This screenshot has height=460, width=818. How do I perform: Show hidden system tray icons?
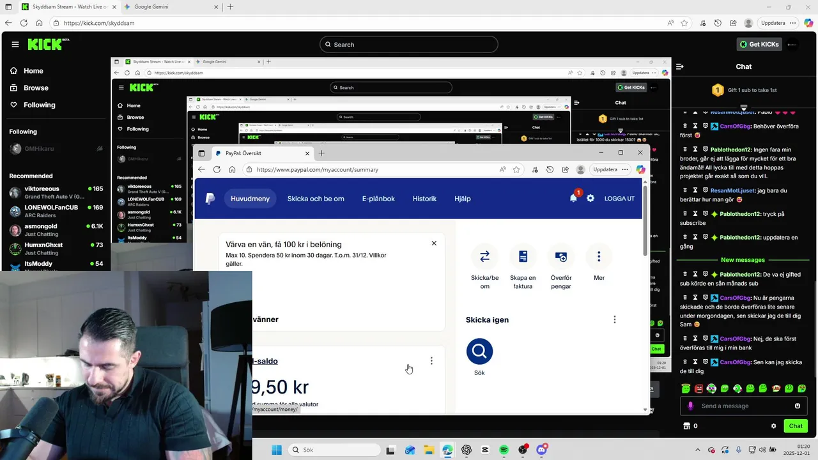pyautogui.click(x=697, y=450)
